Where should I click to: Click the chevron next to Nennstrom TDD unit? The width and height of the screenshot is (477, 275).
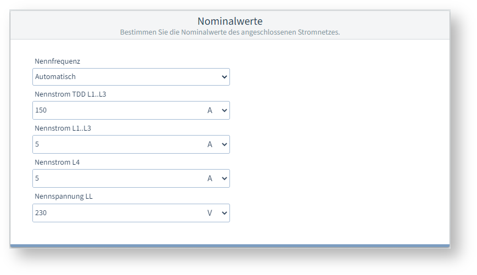click(x=224, y=110)
